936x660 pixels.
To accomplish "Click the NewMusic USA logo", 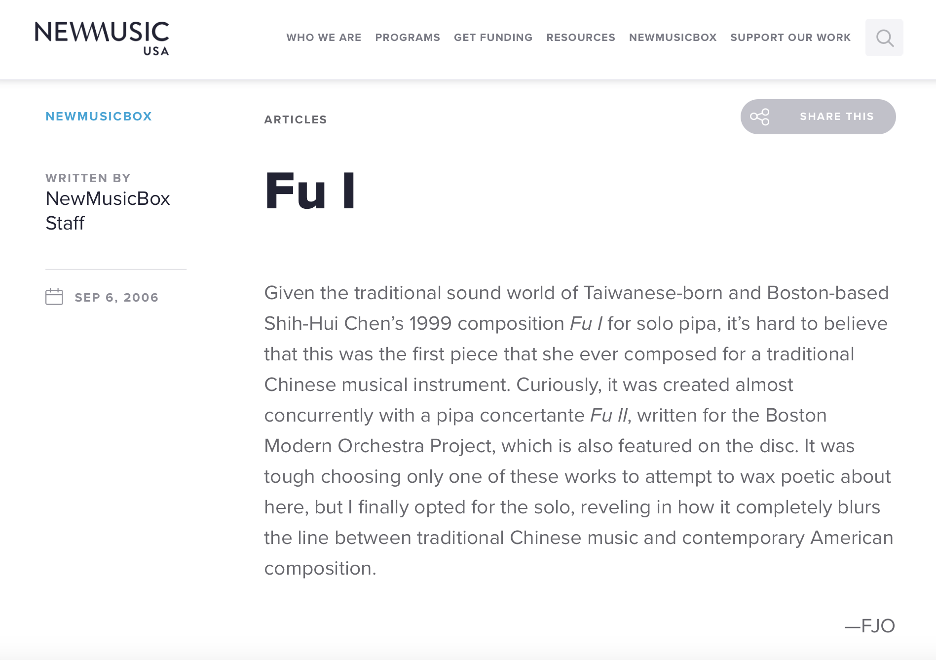I will click(102, 38).
